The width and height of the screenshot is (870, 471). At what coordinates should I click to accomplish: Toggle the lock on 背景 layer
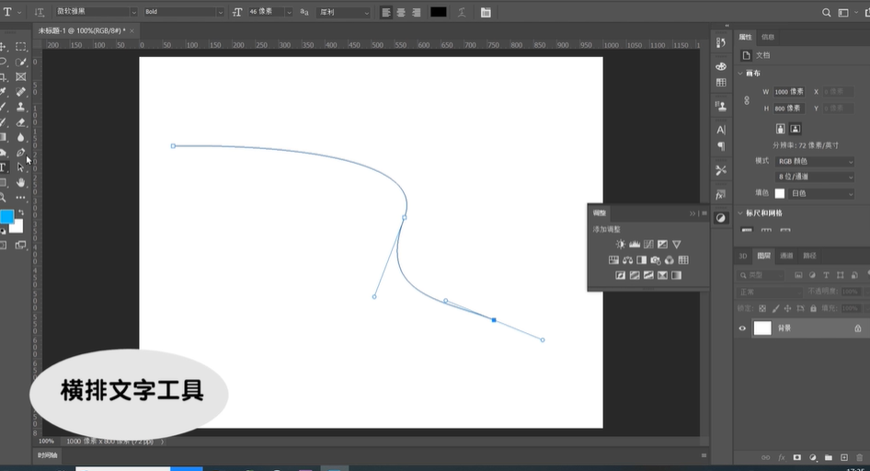coord(858,328)
